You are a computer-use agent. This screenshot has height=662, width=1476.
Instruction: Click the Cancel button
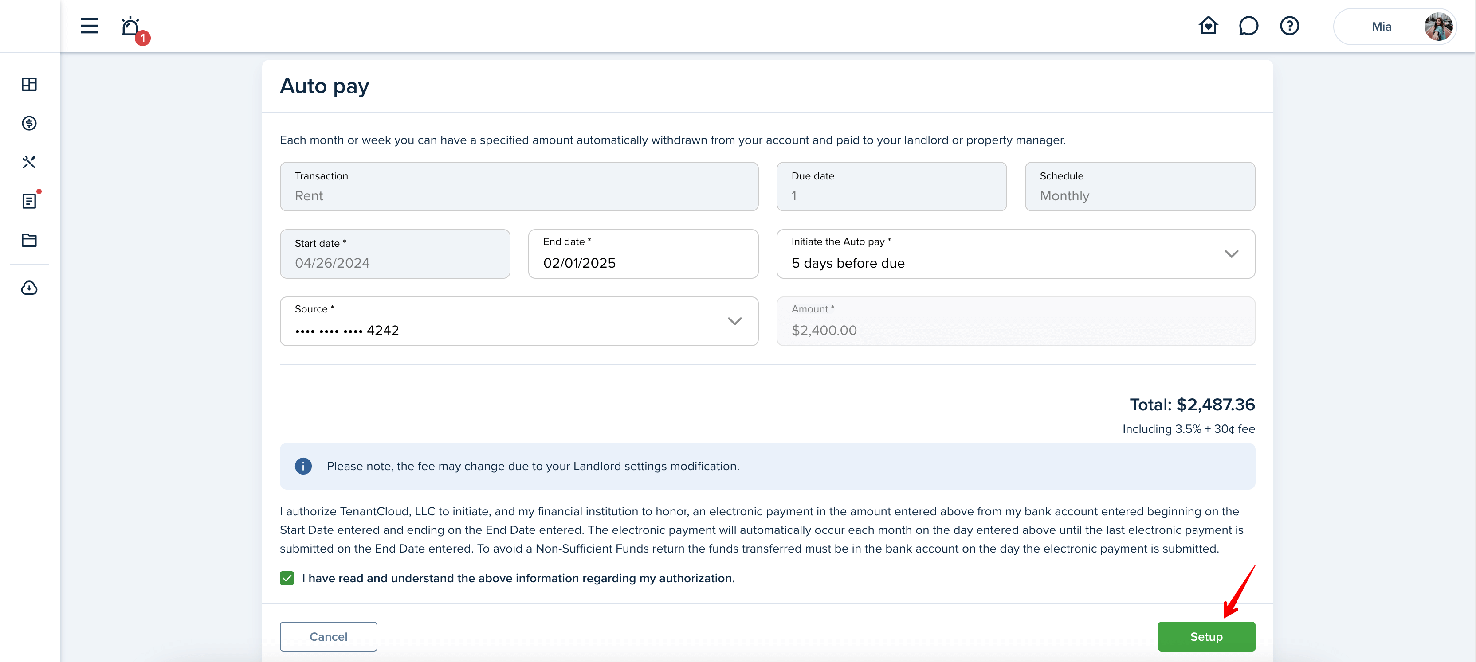(x=328, y=637)
